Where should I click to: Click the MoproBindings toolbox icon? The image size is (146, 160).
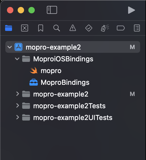tap(33, 82)
